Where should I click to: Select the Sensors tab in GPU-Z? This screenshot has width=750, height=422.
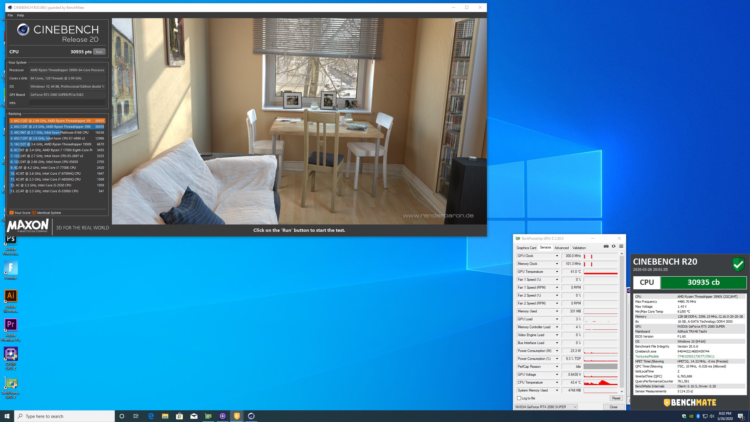(x=545, y=248)
